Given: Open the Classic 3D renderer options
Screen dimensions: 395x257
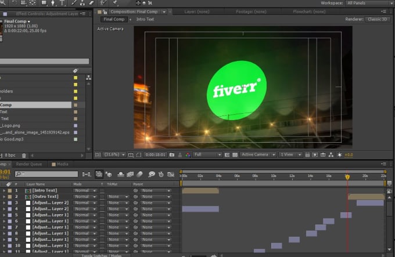Looking at the screenshot, I should [378, 19].
